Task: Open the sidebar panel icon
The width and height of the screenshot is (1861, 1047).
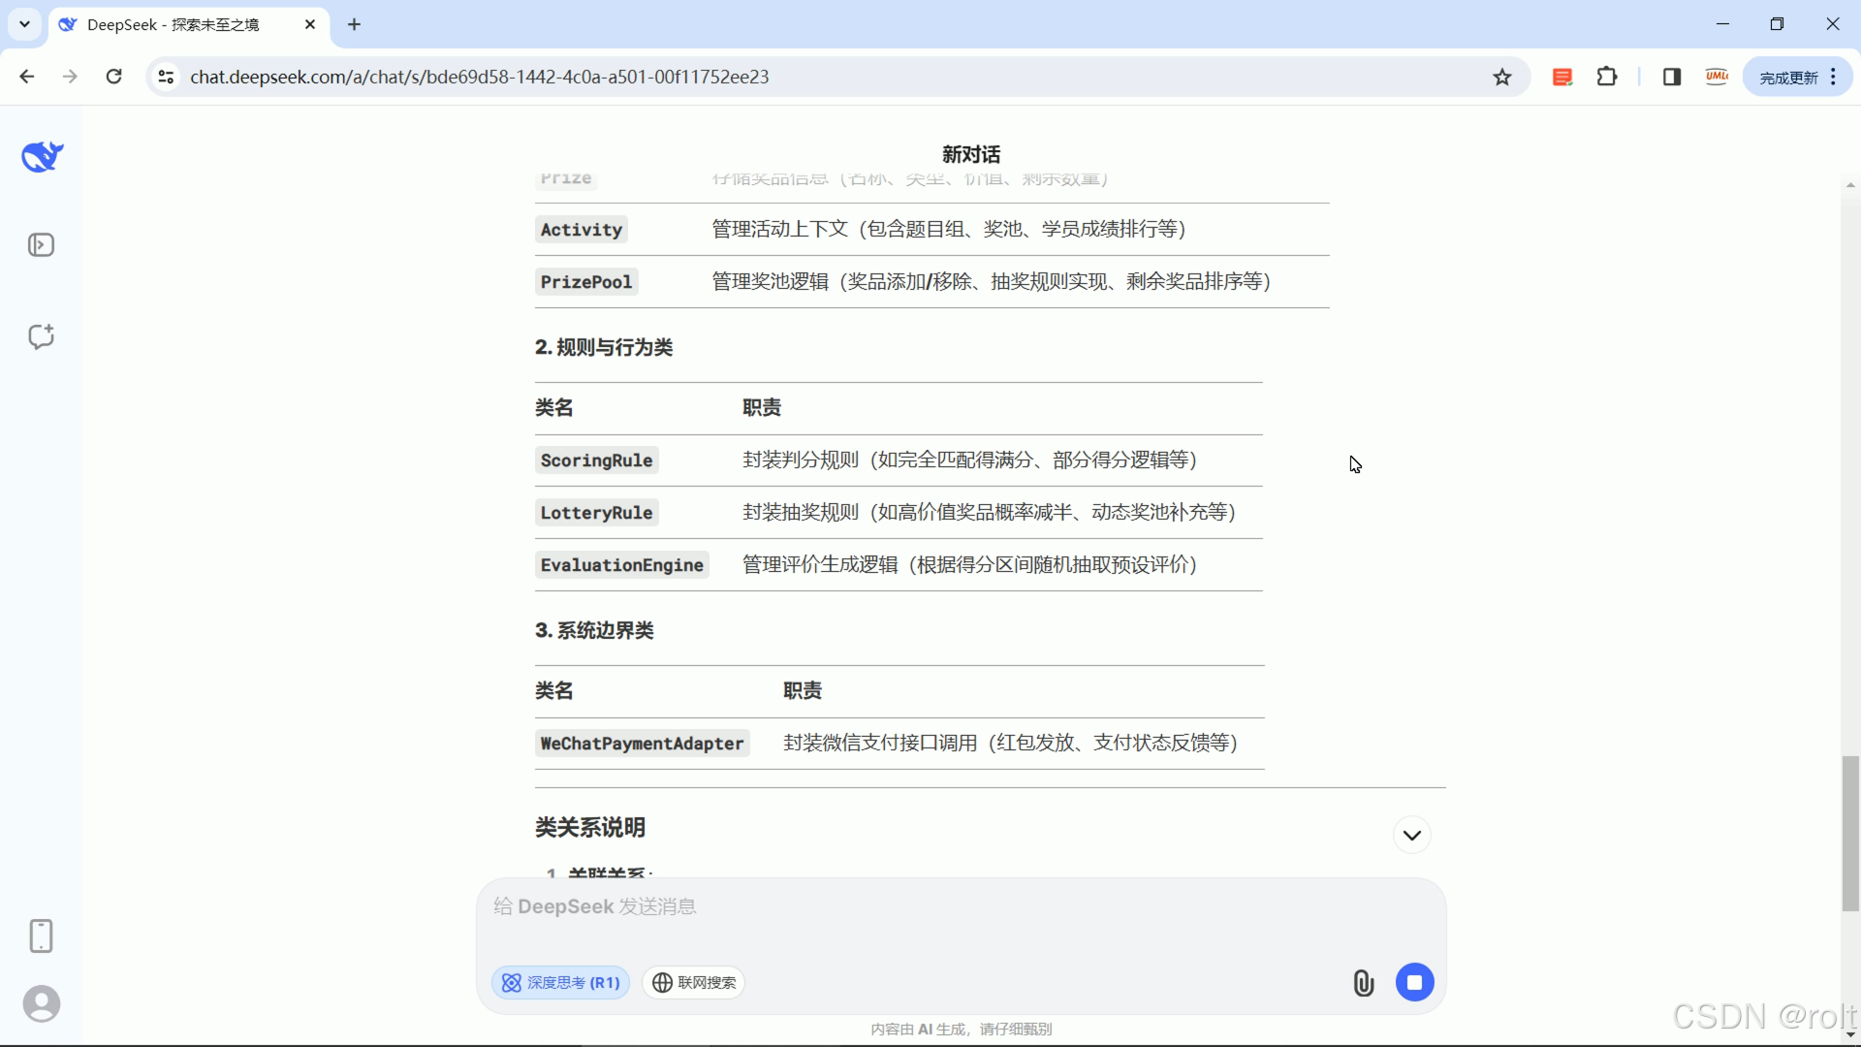Action: [42, 245]
